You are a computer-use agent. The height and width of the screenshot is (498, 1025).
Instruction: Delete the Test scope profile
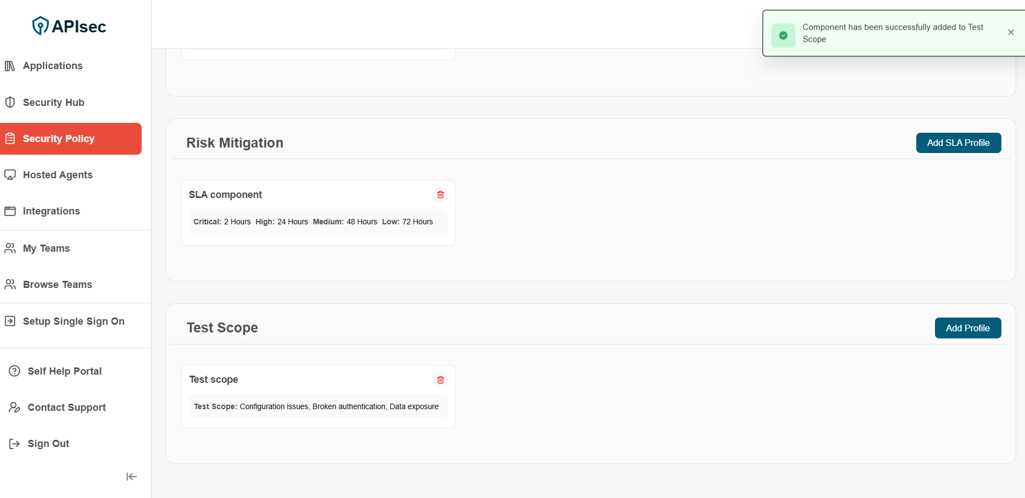[440, 380]
